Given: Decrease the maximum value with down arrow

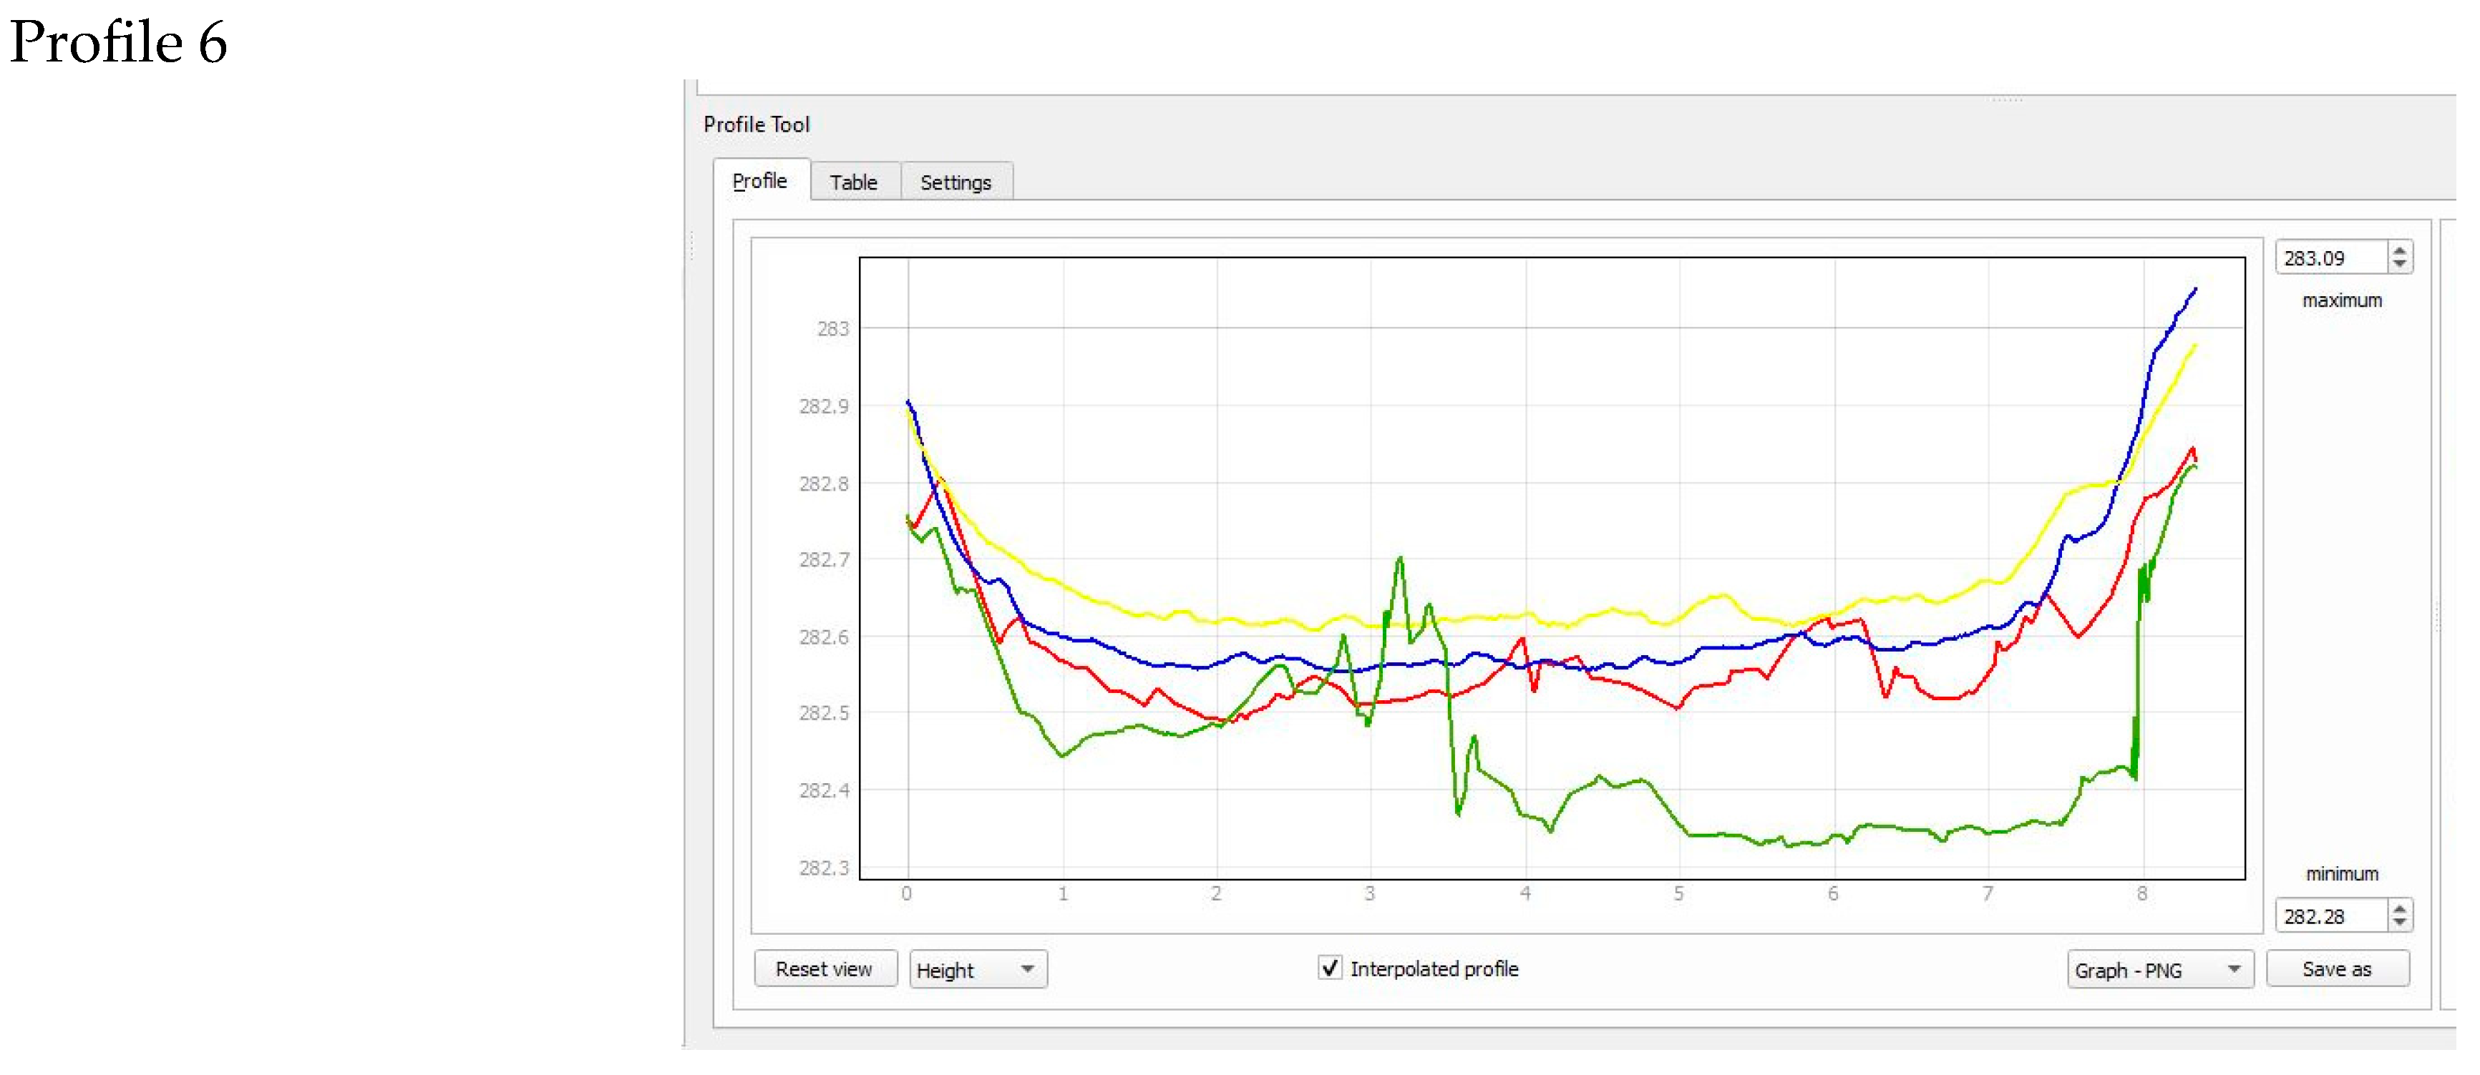Looking at the screenshot, I should [x=2400, y=265].
